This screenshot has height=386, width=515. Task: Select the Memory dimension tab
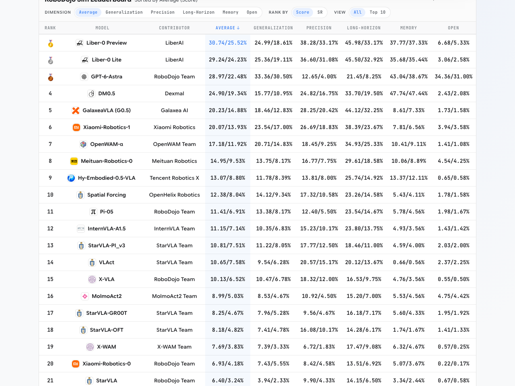click(x=231, y=12)
